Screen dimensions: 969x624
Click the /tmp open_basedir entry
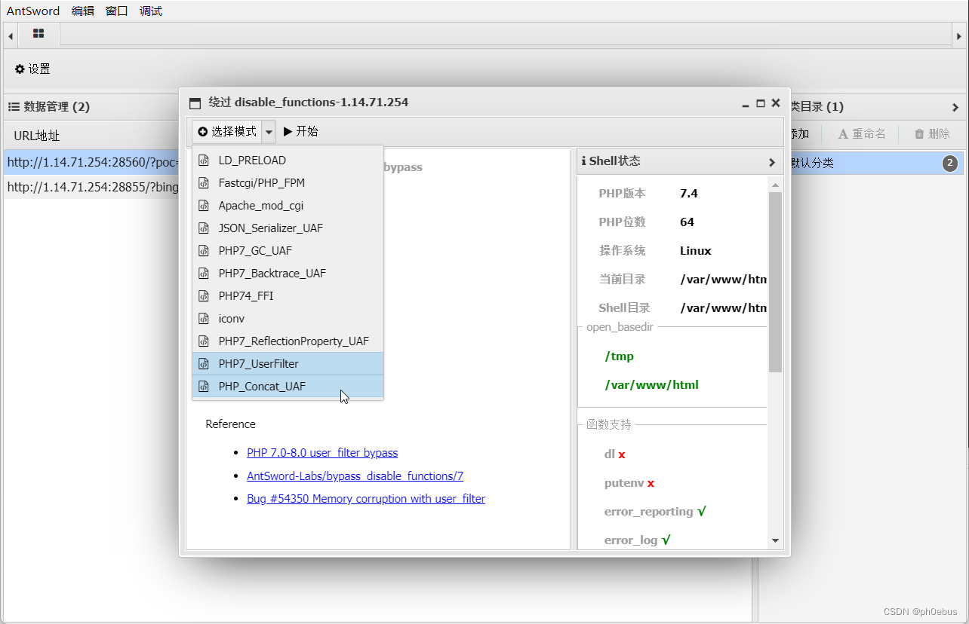619,356
